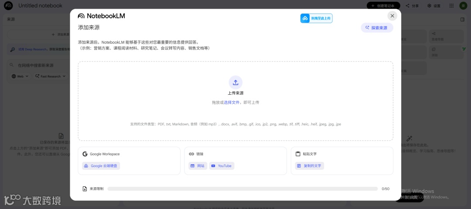Open the Web source type dropdown
This screenshot has height=209, width=471.
click(20, 76)
